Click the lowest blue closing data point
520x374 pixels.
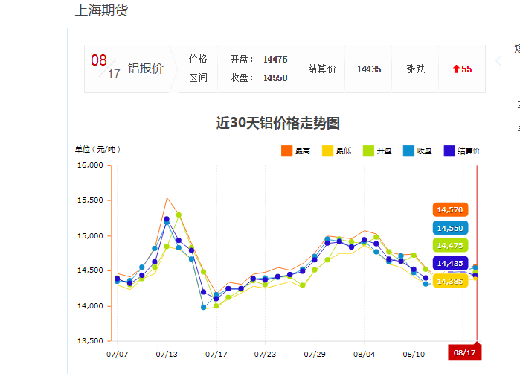pyautogui.click(x=204, y=308)
